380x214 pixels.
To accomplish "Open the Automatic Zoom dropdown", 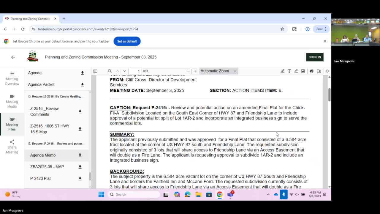I will [x=218, y=71].
